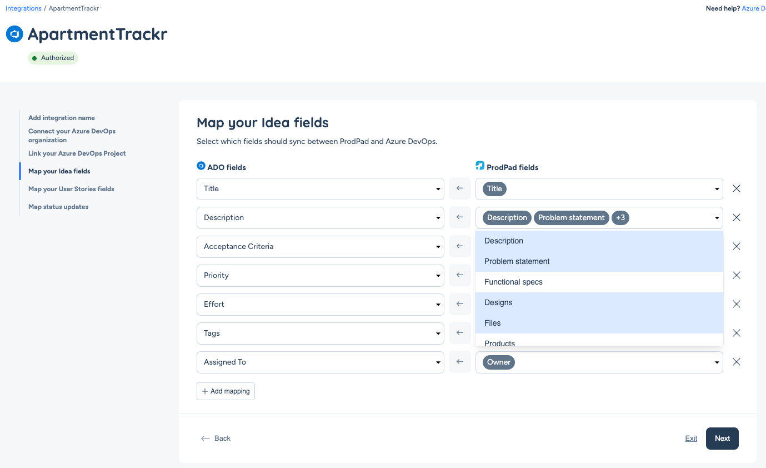Screen dimensions: 766x468
Task: Go to Map status updates step
Action: (x=58, y=207)
